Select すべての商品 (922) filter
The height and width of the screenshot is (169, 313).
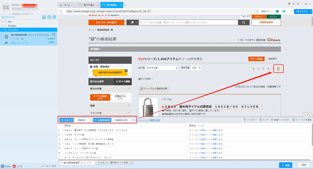[100, 97]
